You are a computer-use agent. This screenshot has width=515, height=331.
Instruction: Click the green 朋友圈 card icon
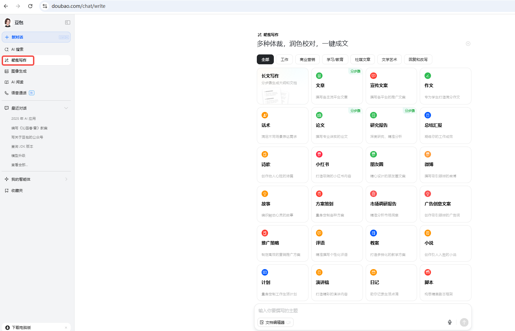coord(373,154)
